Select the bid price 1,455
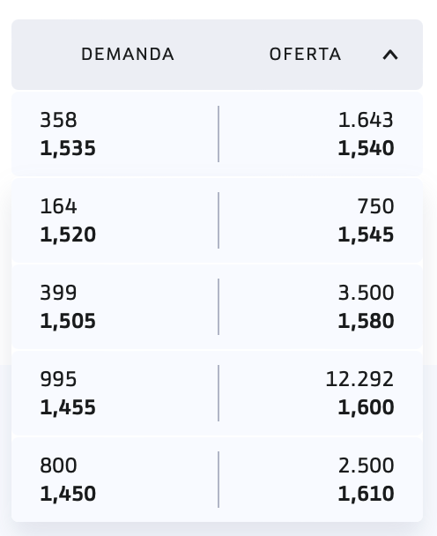Image resolution: width=437 pixels, height=536 pixels. pyautogui.click(x=68, y=408)
